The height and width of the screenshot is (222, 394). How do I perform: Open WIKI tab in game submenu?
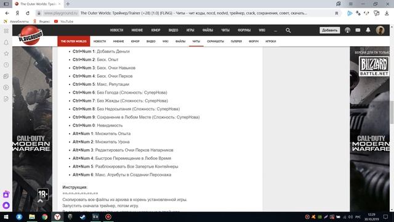click(166, 41)
